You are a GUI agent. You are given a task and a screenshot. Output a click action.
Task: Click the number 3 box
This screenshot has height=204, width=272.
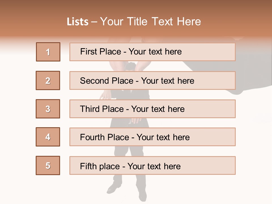tap(48, 109)
